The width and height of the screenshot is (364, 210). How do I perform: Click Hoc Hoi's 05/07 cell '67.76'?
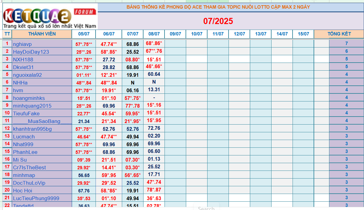(x=84, y=191)
